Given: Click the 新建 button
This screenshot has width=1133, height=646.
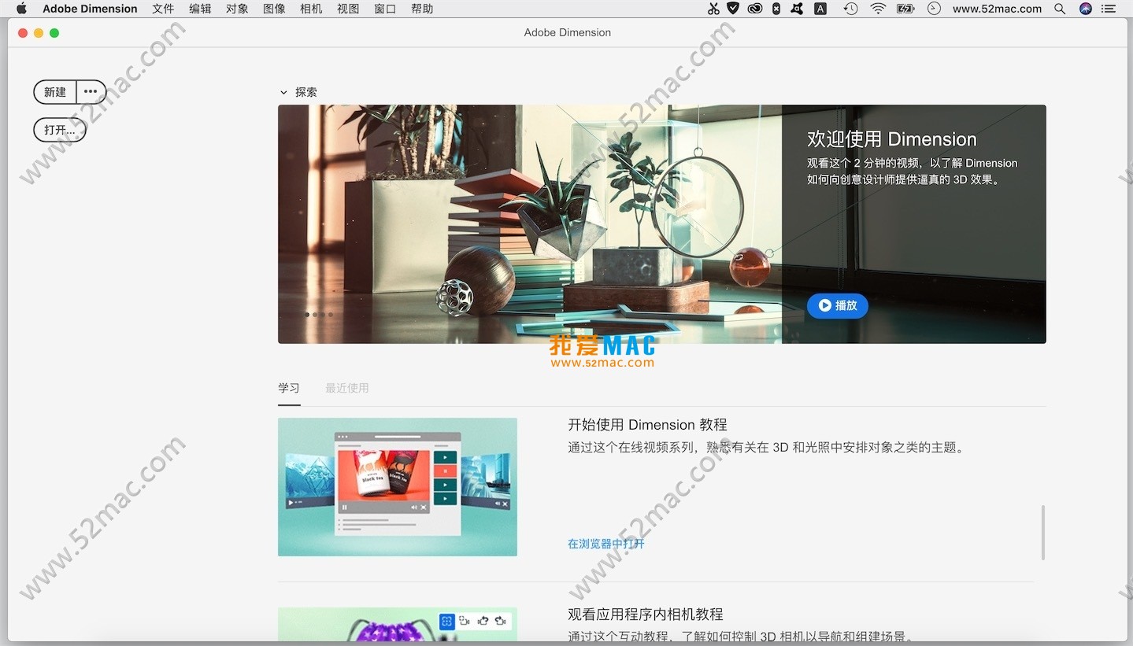Looking at the screenshot, I should (55, 92).
